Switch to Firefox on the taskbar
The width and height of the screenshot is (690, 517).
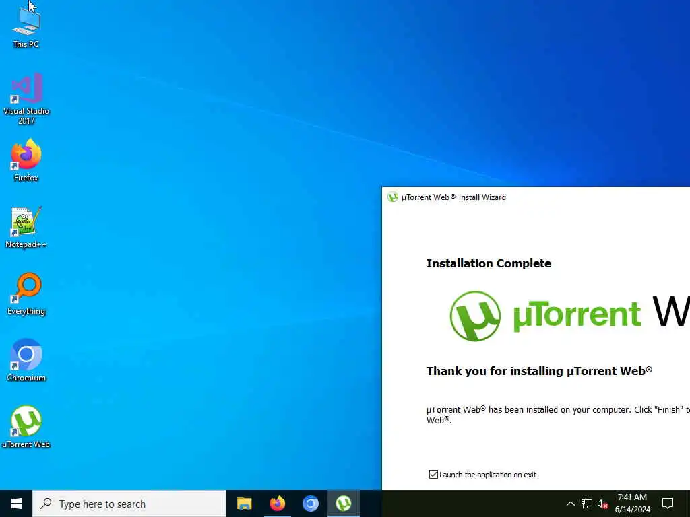click(x=277, y=504)
